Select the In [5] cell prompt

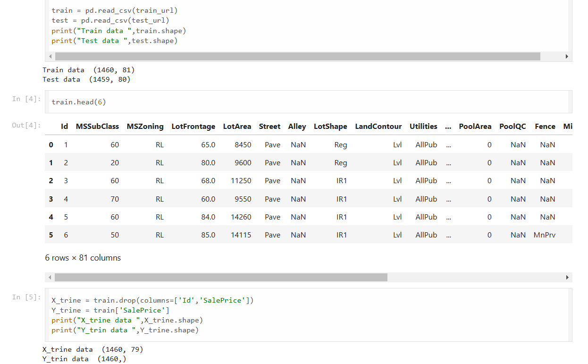[x=26, y=297]
